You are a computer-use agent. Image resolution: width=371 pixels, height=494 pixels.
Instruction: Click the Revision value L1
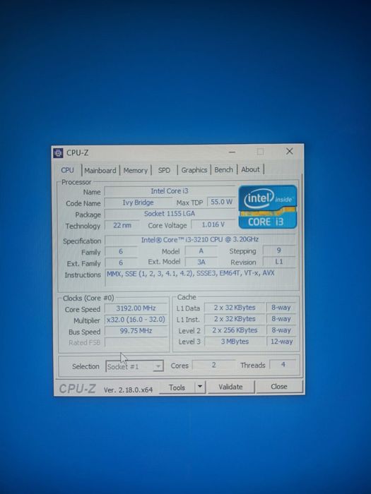pyautogui.click(x=279, y=262)
